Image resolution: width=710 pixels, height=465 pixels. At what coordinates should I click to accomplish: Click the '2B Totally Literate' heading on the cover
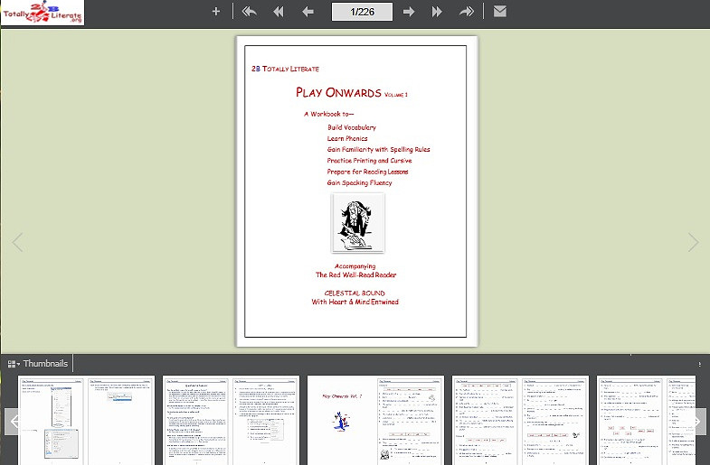coord(285,69)
